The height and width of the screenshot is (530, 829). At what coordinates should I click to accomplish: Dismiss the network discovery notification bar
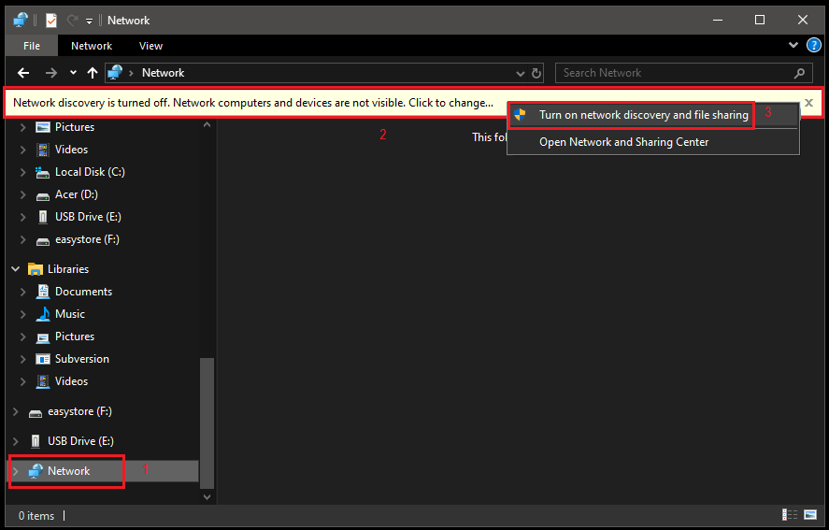point(808,103)
